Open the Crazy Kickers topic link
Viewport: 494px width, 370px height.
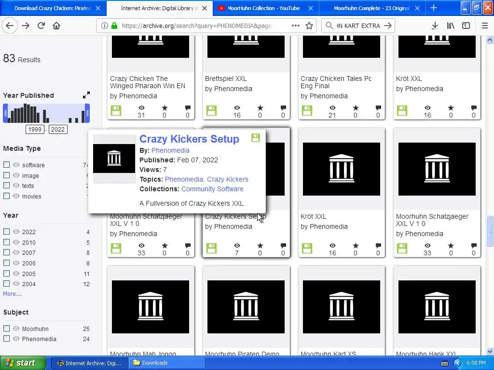[228, 179]
